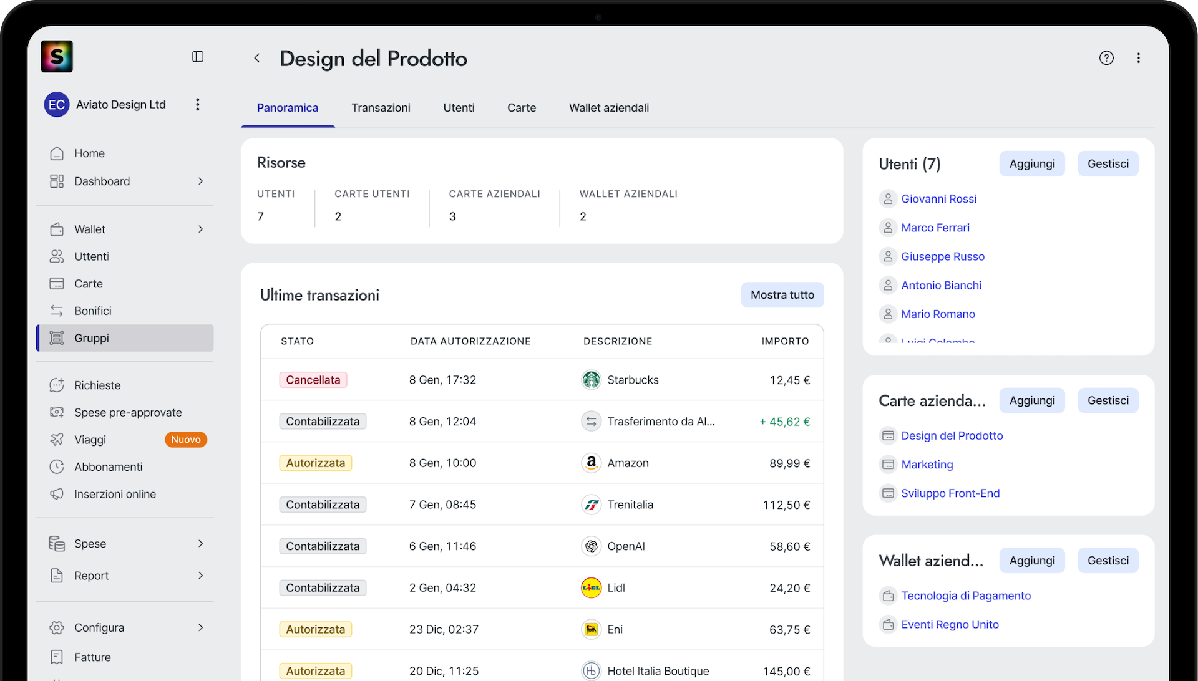Image resolution: width=1198 pixels, height=681 pixels.
Task: Click the Starbucks merchant logo
Action: (x=591, y=380)
